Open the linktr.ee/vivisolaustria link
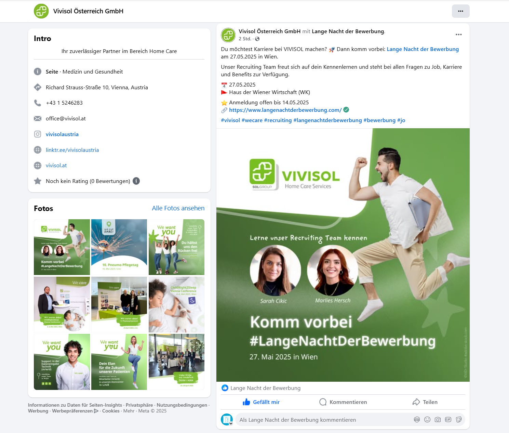The width and height of the screenshot is (509, 433). tap(72, 150)
